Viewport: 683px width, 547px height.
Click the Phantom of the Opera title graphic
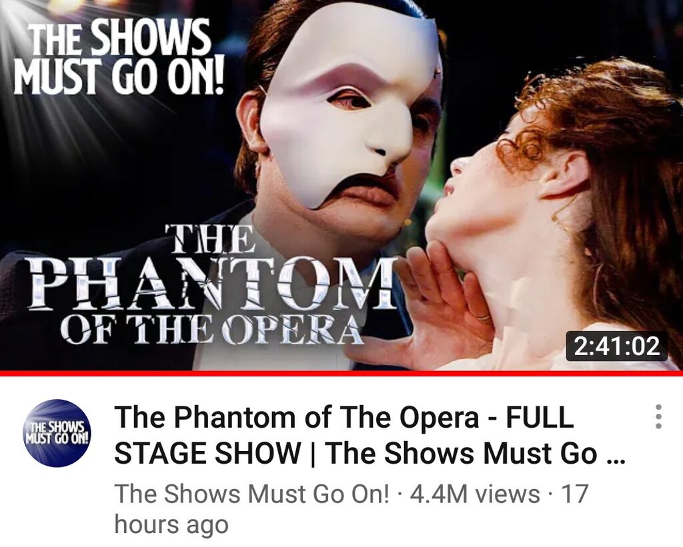coord(212,284)
